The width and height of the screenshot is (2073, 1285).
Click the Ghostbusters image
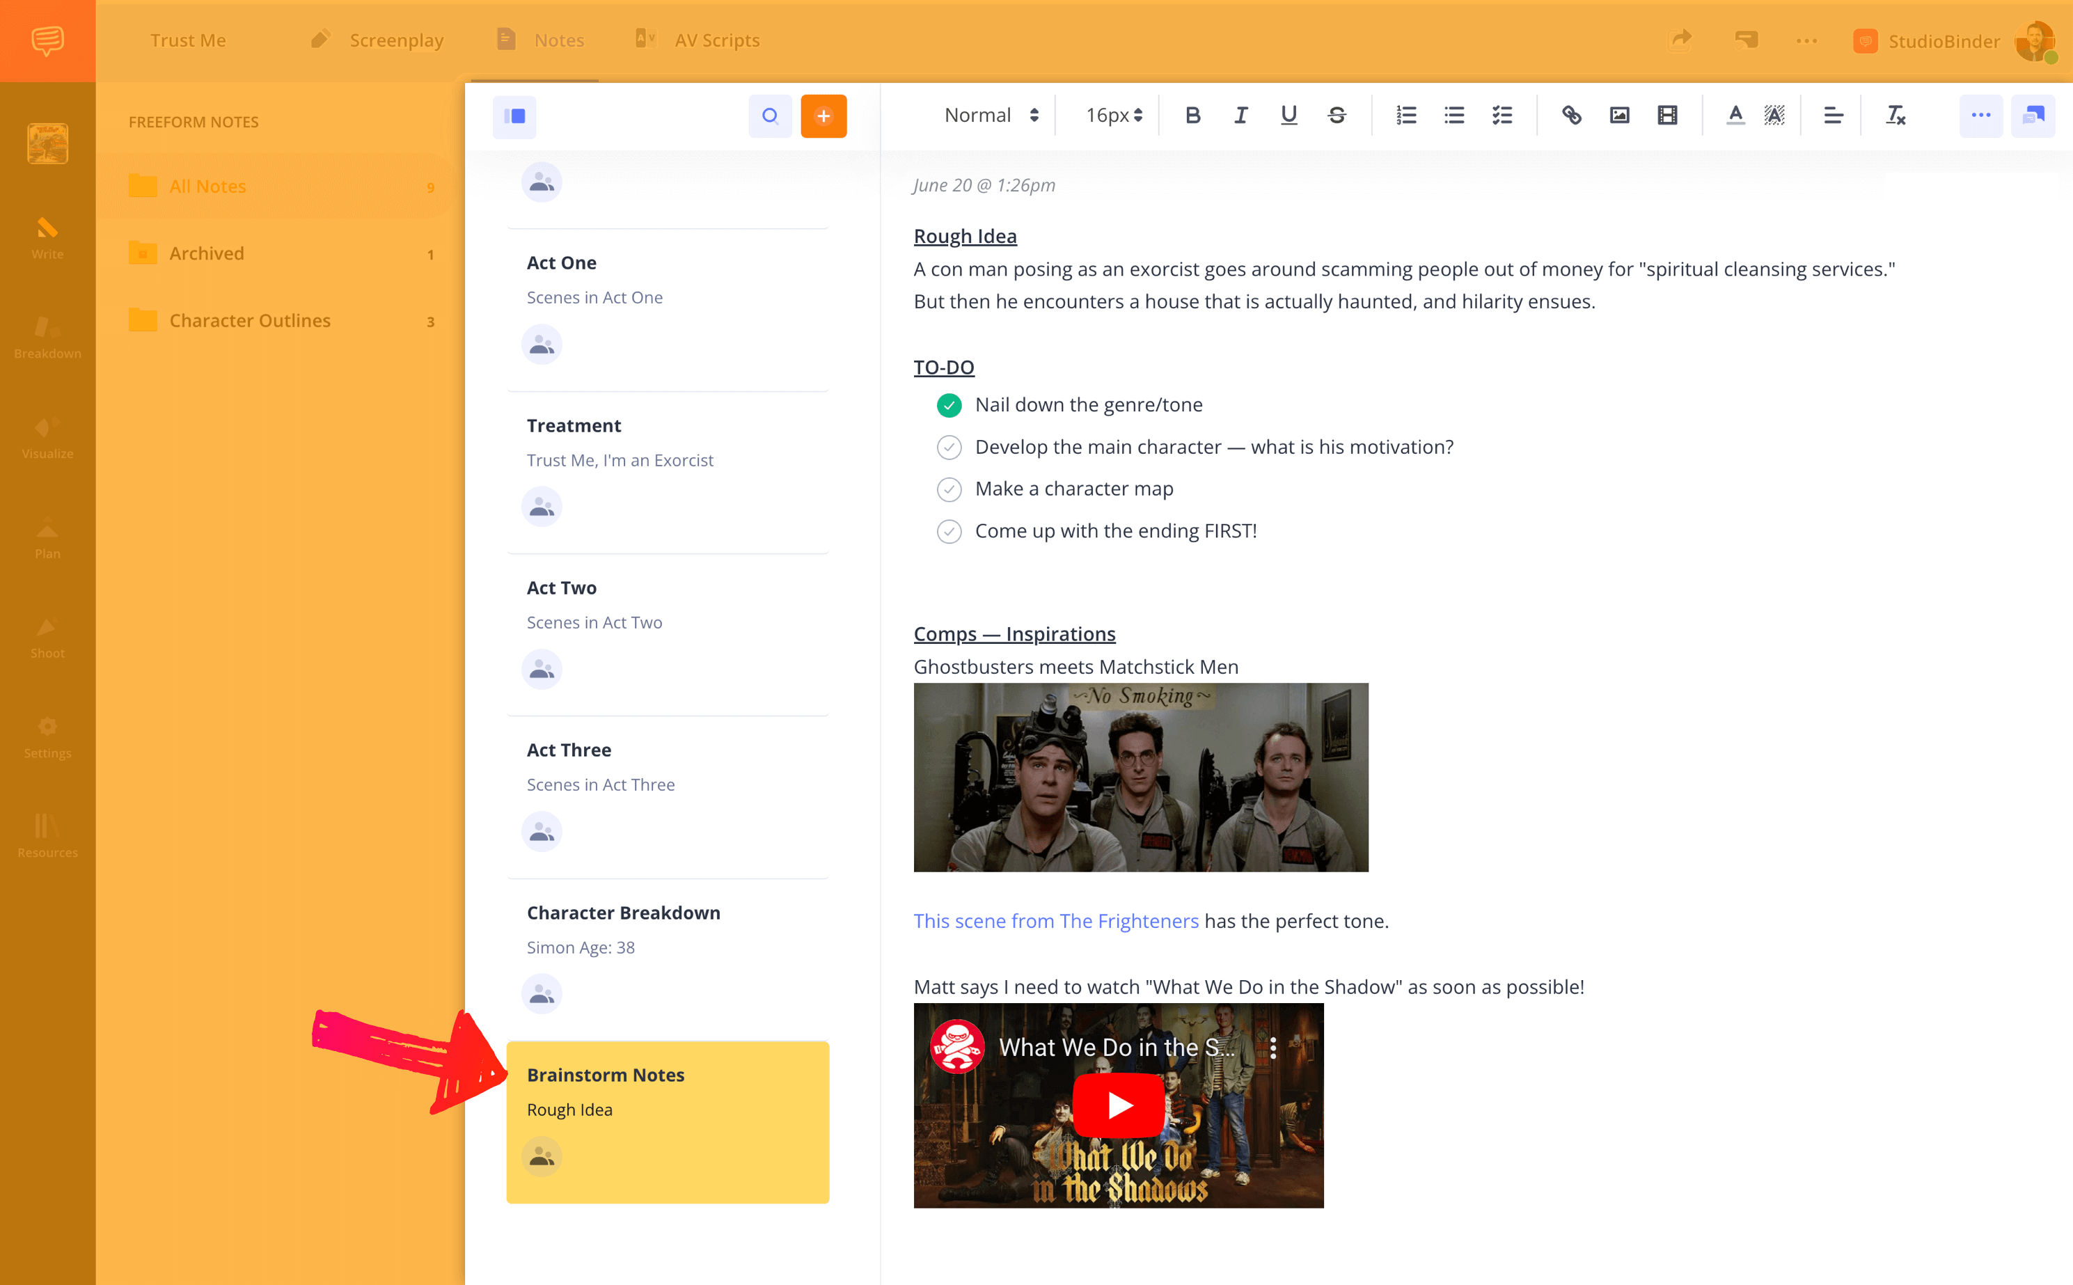(x=1141, y=777)
